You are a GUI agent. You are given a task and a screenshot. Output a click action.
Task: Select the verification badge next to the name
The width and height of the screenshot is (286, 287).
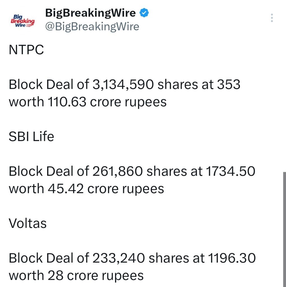point(144,12)
